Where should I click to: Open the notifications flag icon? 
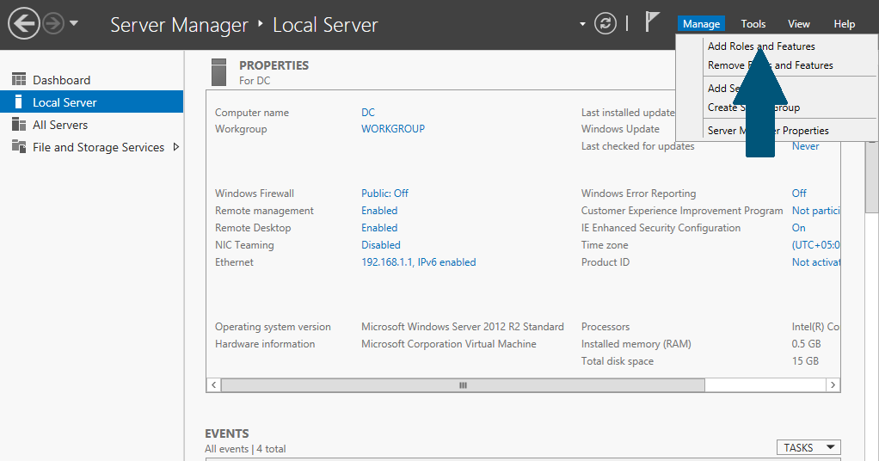(x=653, y=23)
